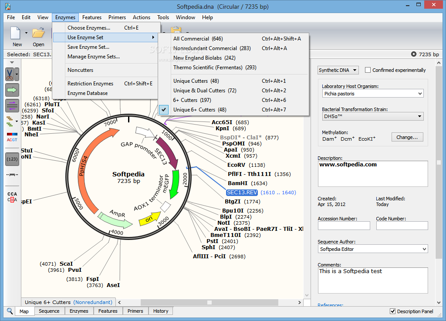Select Unique Cutters (48) set

pos(233,81)
